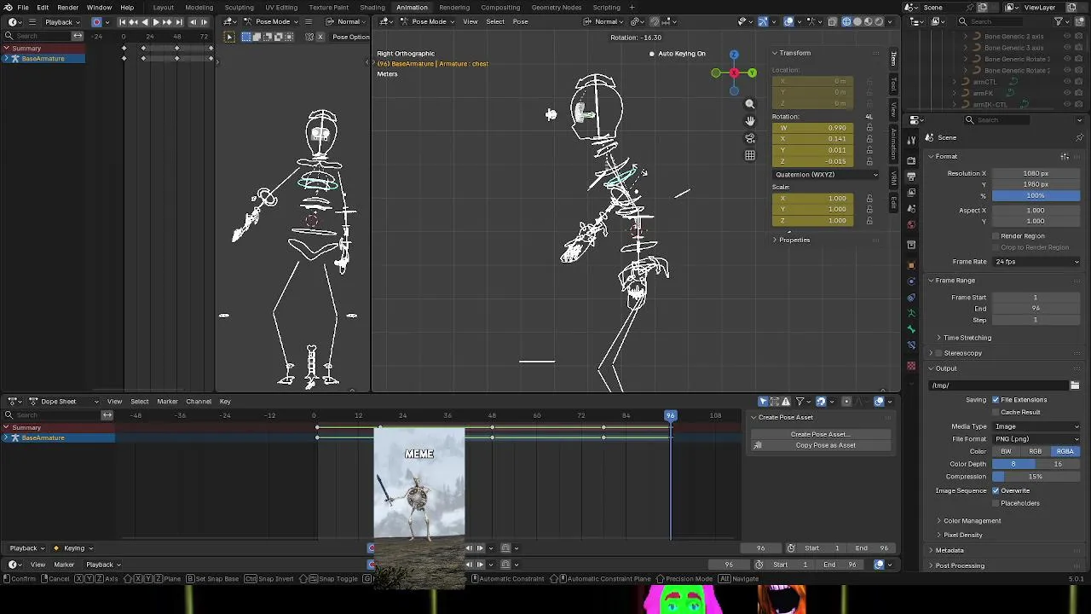Jump to the animation start frame
Image resolution: width=1091 pixels, height=614 pixels.
coord(123,21)
